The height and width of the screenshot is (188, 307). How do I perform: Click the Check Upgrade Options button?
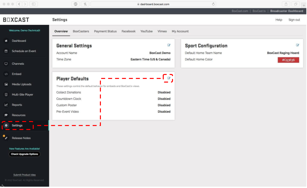(24, 154)
